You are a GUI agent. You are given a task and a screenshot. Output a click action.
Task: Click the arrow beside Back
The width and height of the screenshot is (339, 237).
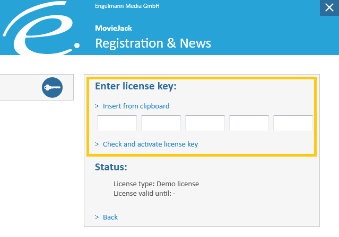pyautogui.click(x=97, y=217)
